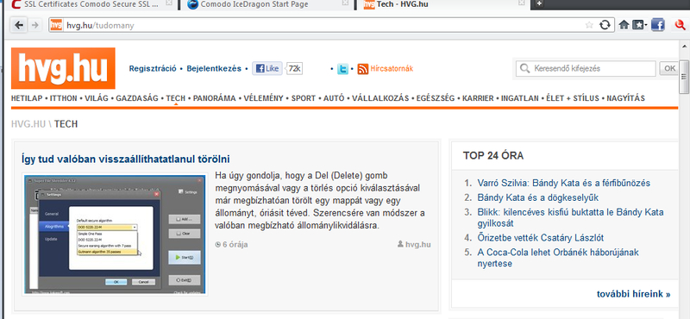Open the EGÉSZSÉG menu item
The image size is (690, 319).
pyautogui.click(x=436, y=98)
